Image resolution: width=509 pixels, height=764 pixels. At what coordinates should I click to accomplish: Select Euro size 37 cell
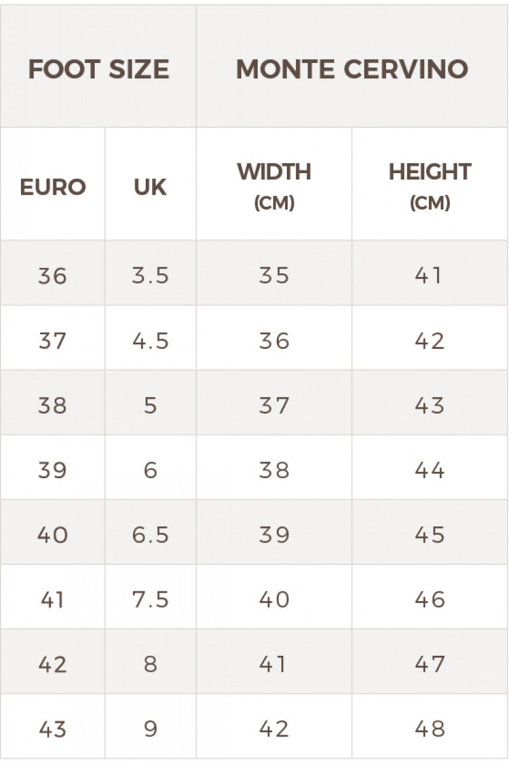(x=53, y=341)
